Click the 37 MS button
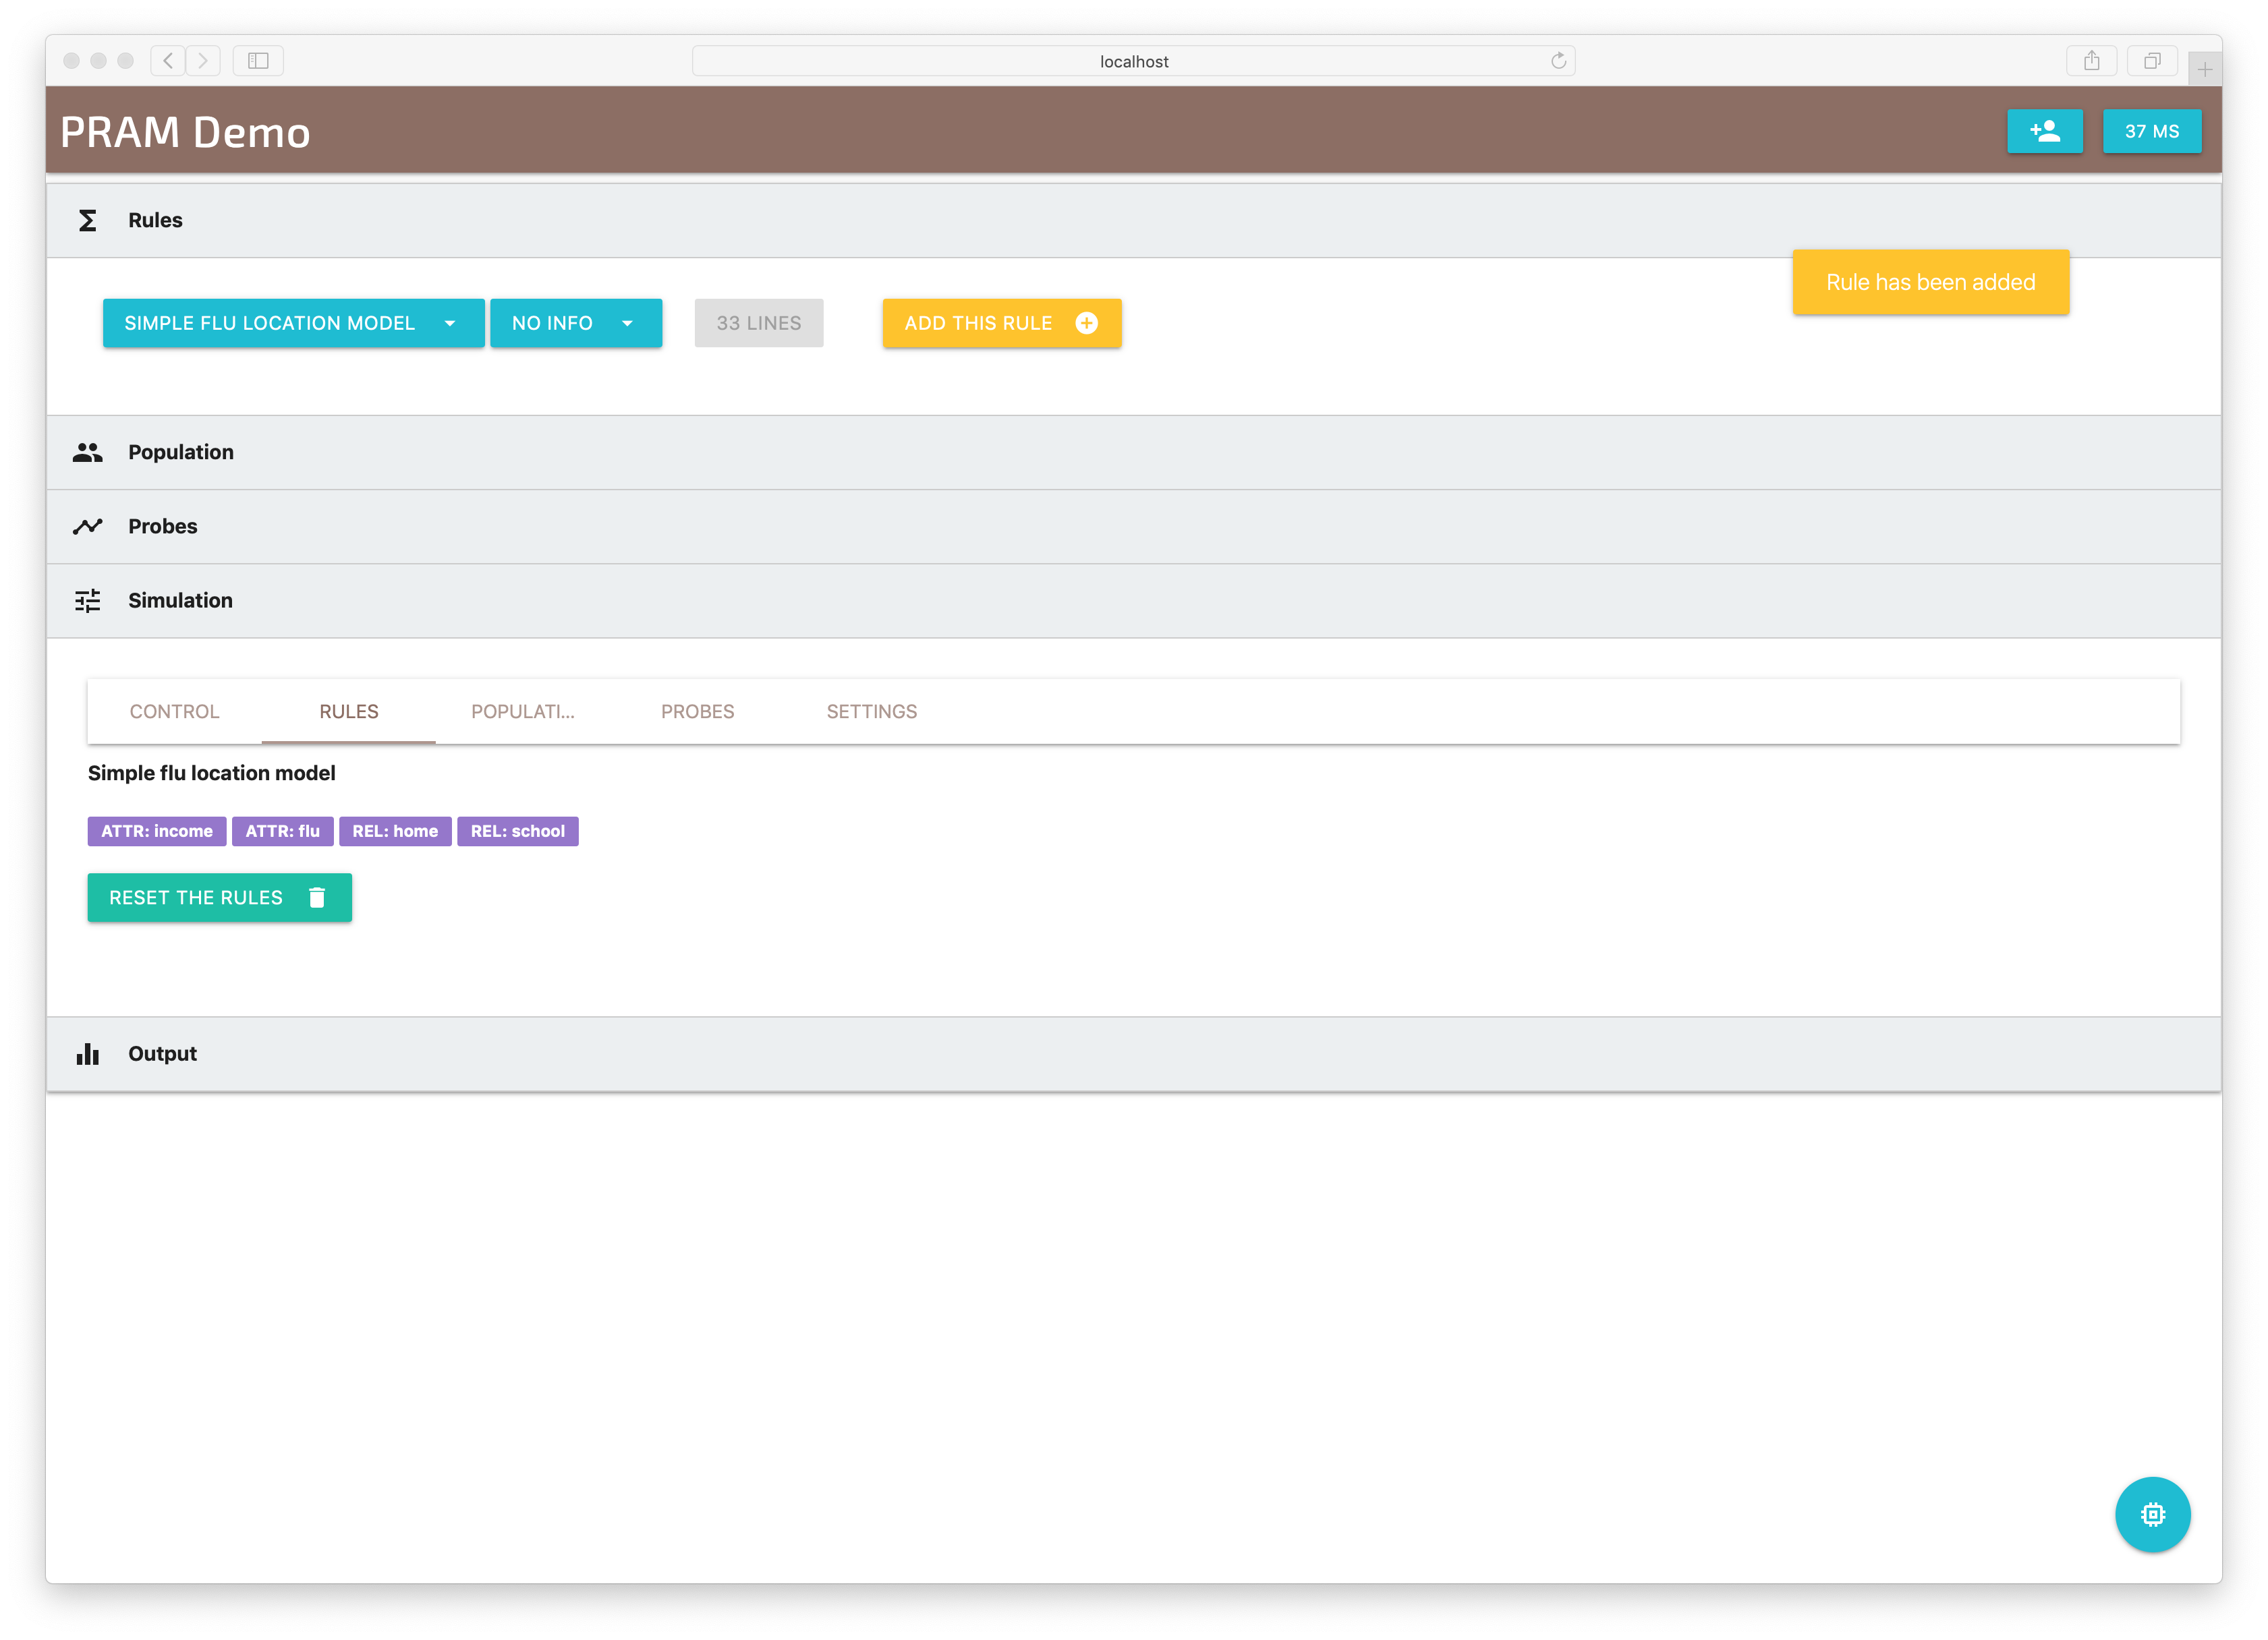Viewport: 2268px width, 1640px height. [x=2151, y=131]
